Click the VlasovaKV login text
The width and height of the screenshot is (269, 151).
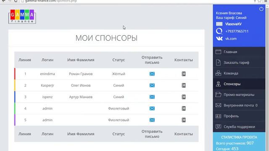(233, 24)
